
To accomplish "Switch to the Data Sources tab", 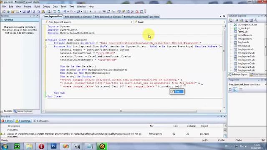I will pos(258,75).
